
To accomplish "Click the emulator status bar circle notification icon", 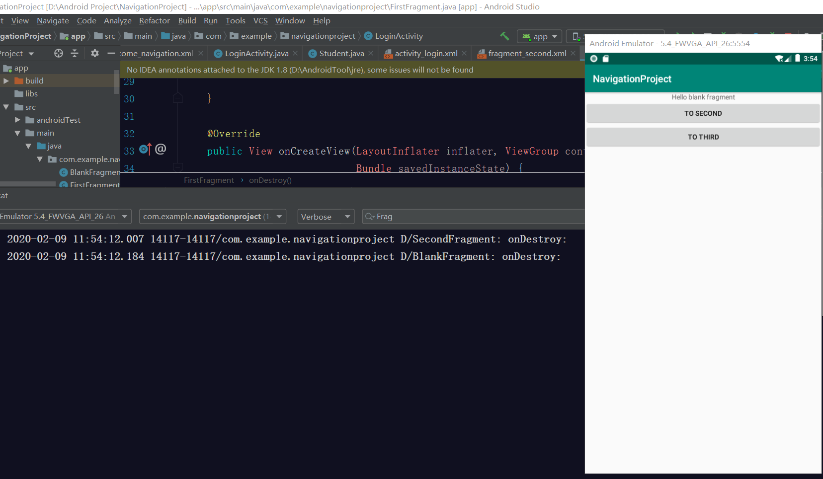I will pos(593,59).
